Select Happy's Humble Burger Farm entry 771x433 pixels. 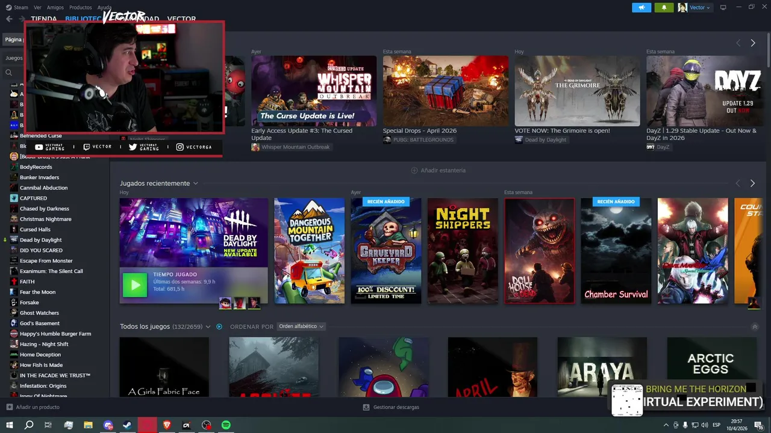click(x=55, y=334)
